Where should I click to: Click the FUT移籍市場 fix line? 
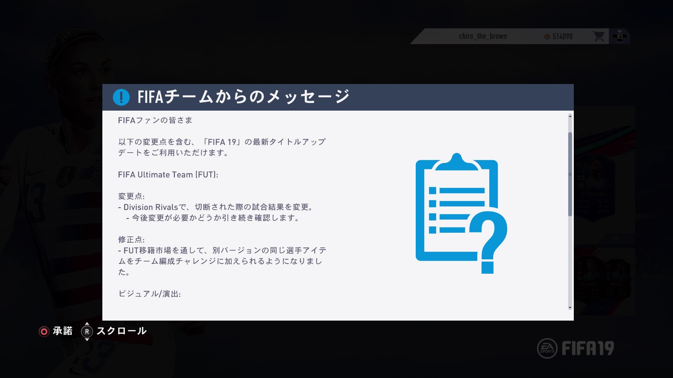point(222,261)
